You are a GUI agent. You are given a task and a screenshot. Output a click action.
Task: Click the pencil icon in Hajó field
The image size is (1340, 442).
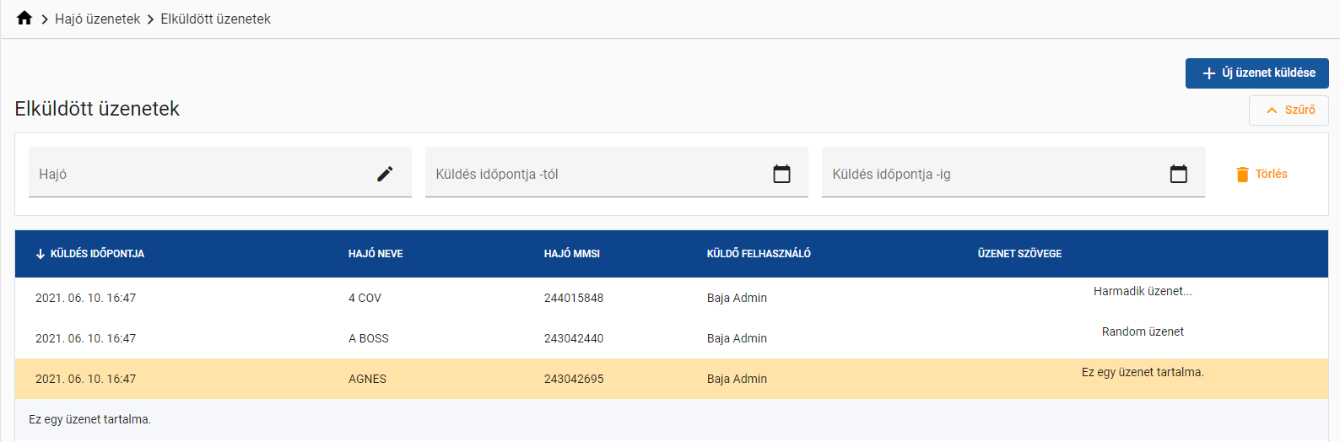pyautogui.click(x=385, y=174)
